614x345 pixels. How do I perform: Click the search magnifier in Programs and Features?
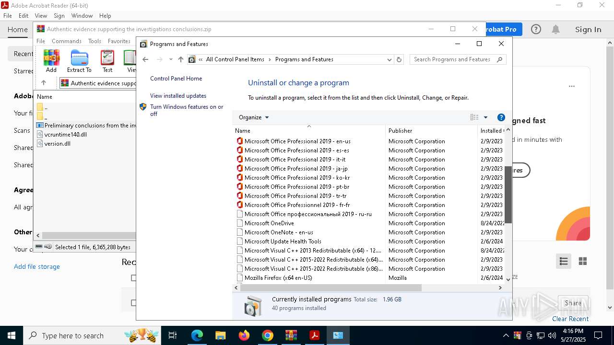tap(499, 59)
